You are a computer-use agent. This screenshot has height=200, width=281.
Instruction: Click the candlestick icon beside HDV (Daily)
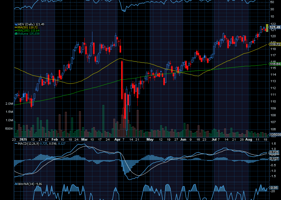point(16,24)
